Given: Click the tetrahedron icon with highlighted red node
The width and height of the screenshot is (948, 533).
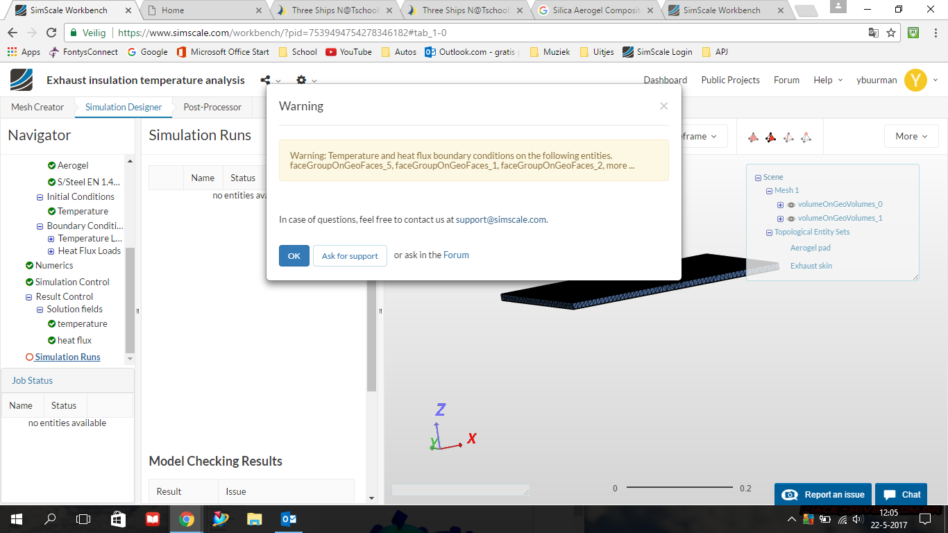Looking at the screenshot, I should pyautogui.click(x=805, y=136).
